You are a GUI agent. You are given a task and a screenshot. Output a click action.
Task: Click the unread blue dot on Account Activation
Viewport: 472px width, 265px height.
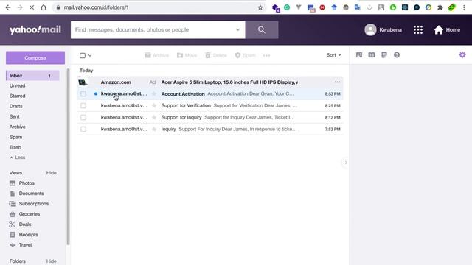[96, 93]
